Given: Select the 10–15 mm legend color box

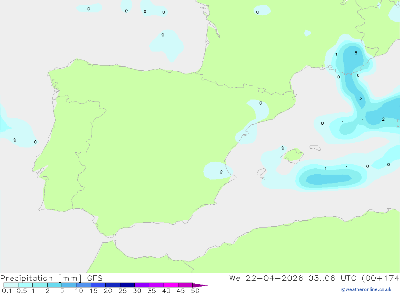Looking at the screenshot, I should click(x=84, y=285).
